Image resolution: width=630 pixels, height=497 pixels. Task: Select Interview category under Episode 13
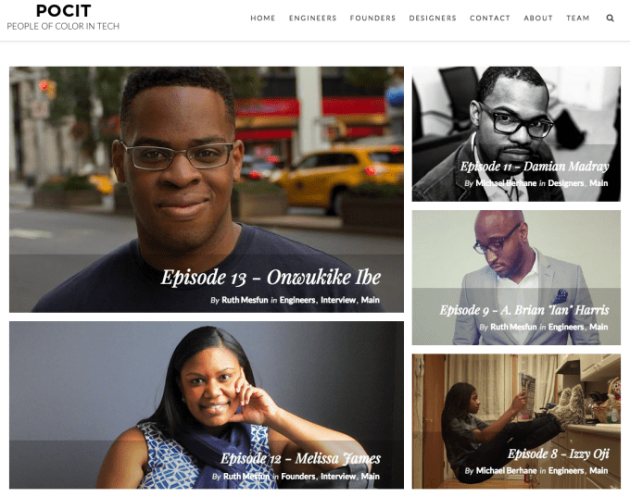[338, 300]
